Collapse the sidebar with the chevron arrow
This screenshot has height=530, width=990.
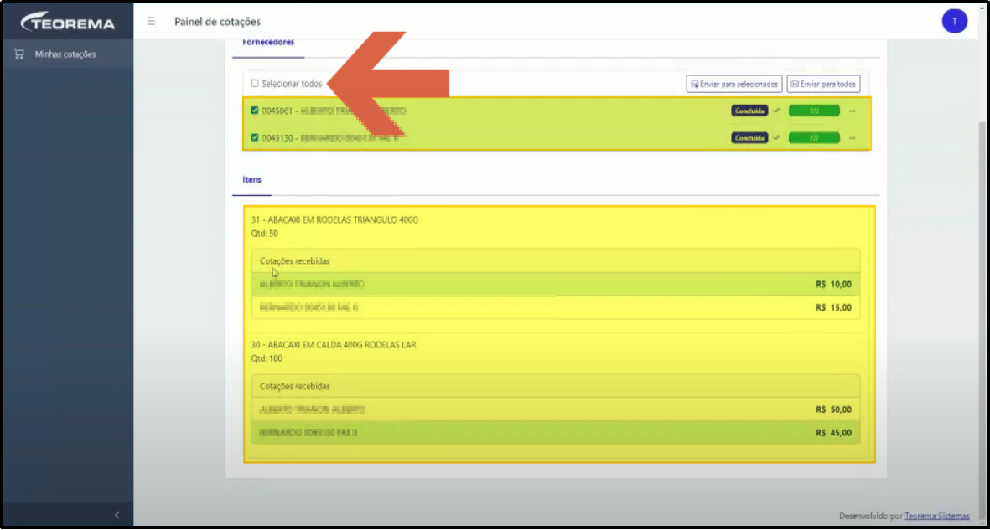click(x=117, y=515)
